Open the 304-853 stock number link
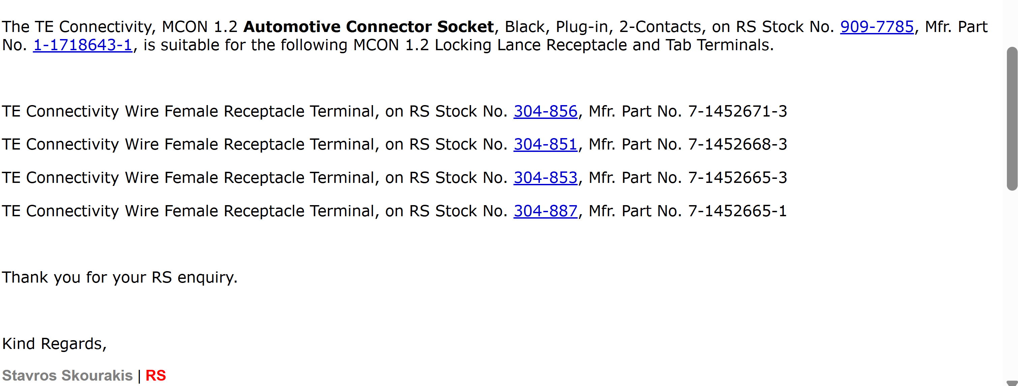This screenshot has height=386, width=1018. (545, 178)
